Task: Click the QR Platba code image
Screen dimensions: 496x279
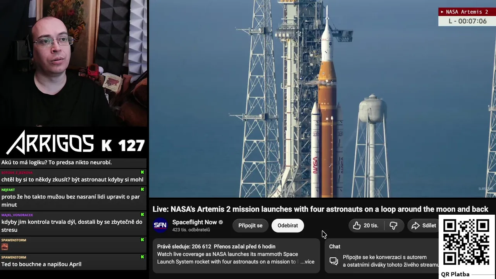Action: (466, 242)
